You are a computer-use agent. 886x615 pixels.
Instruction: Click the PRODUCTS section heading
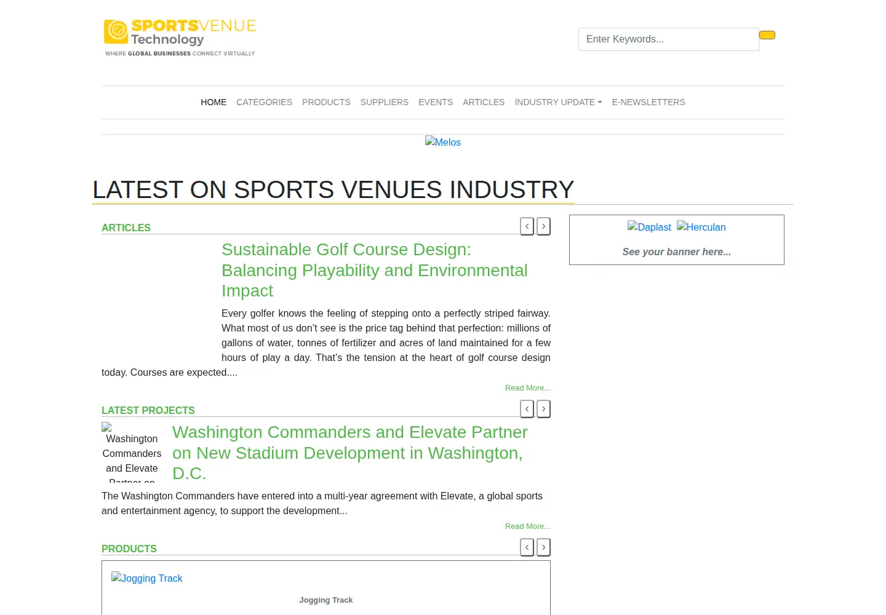pyautogui.click(x=129, y=549)
